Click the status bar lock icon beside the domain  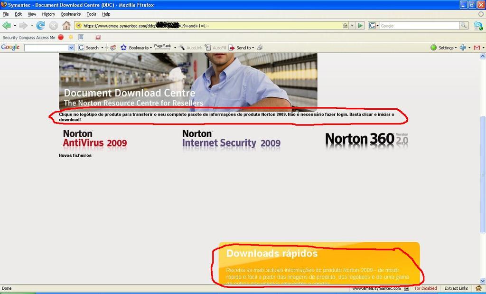pos(406,288)
